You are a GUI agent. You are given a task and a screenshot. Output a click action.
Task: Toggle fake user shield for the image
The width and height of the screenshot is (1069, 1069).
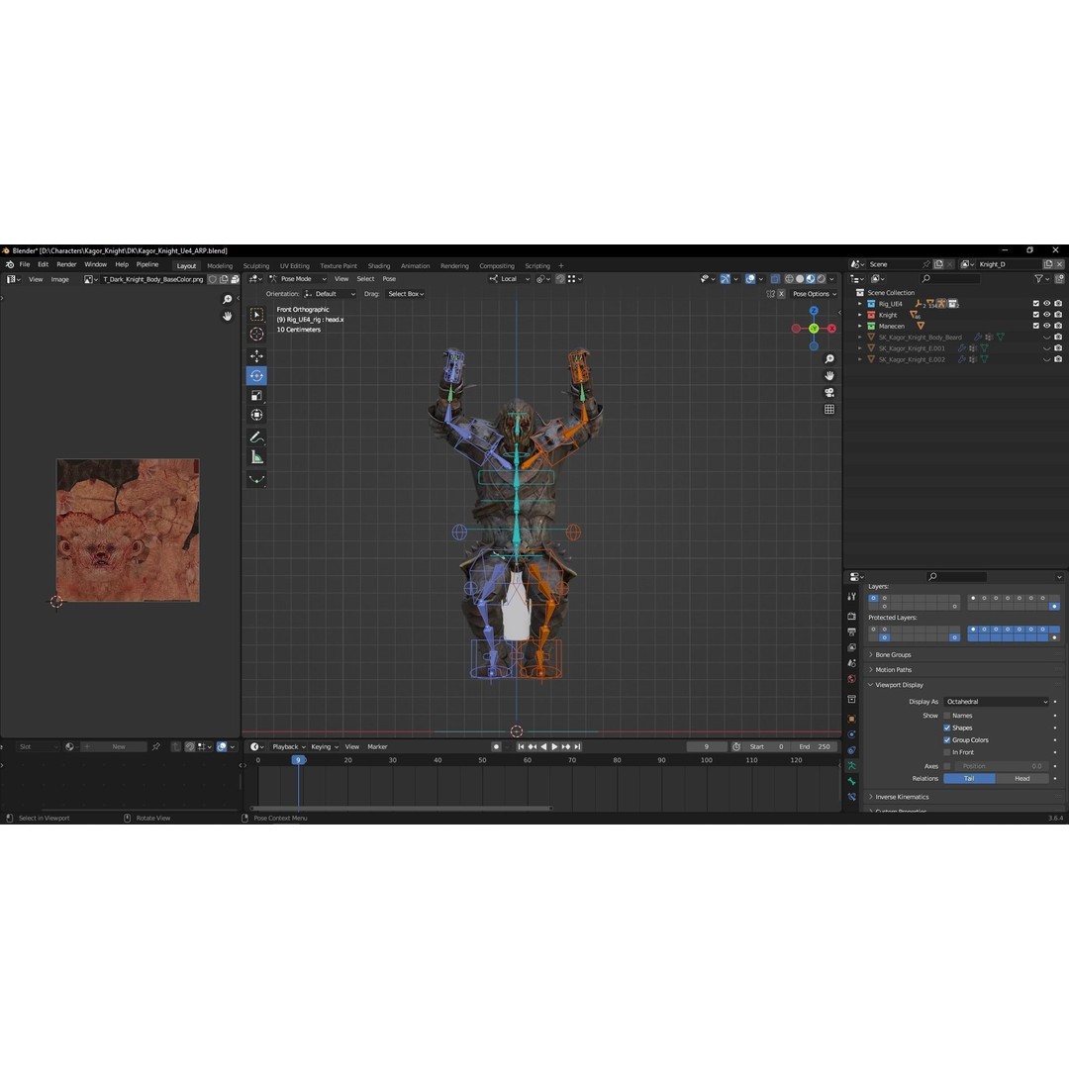[213, 279]
